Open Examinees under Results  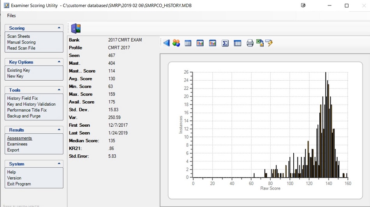click(x=17, y=144)
